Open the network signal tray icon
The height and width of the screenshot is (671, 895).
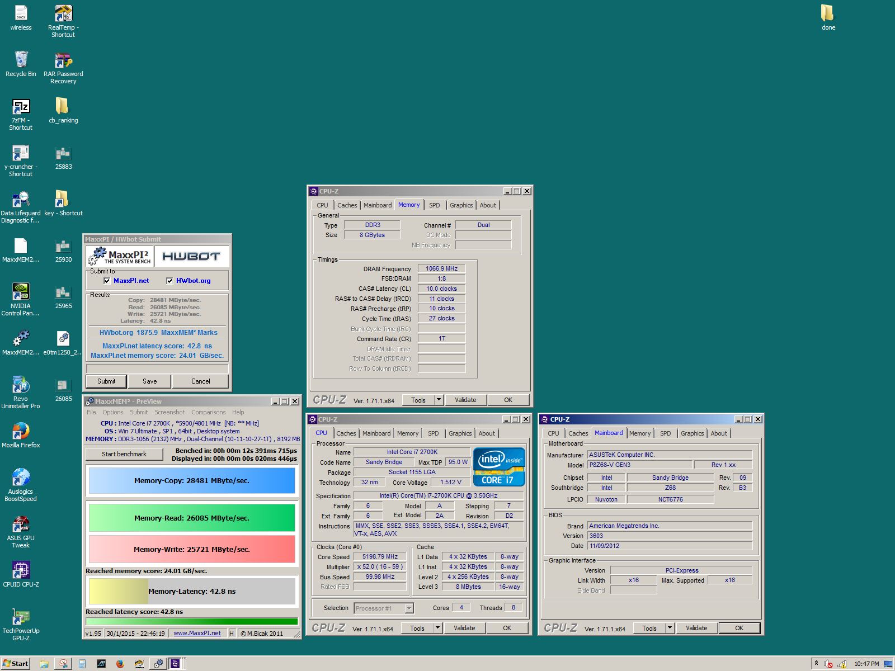click(842, 664)
